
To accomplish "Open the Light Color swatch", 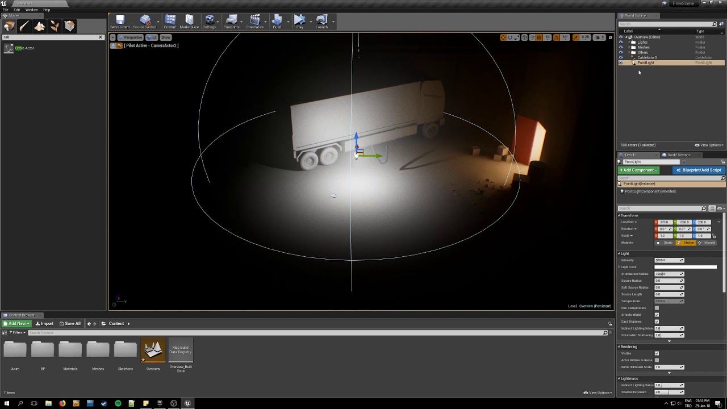I will point(686,266).
